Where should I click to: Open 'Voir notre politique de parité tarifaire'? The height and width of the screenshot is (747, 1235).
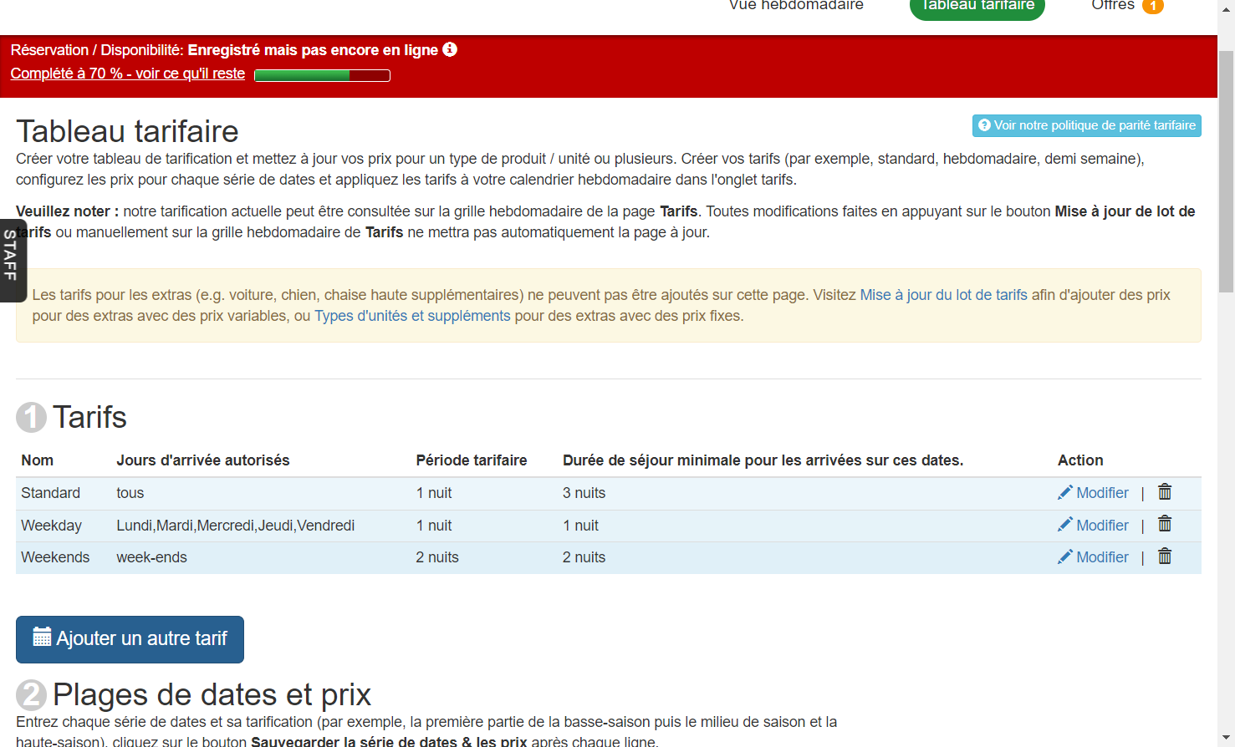[x=1087, y=125]
